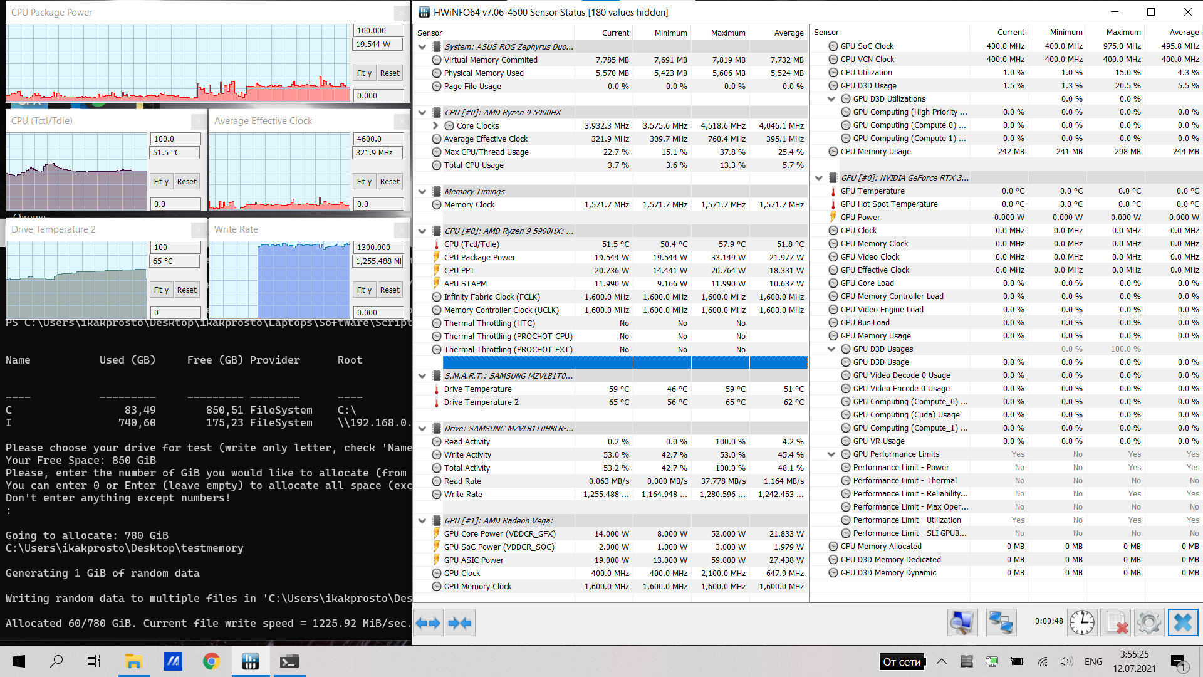The image size is (1203, 677).
Task: Open the sensor logging monitor with magnifier icon
Action: [962, 623]
